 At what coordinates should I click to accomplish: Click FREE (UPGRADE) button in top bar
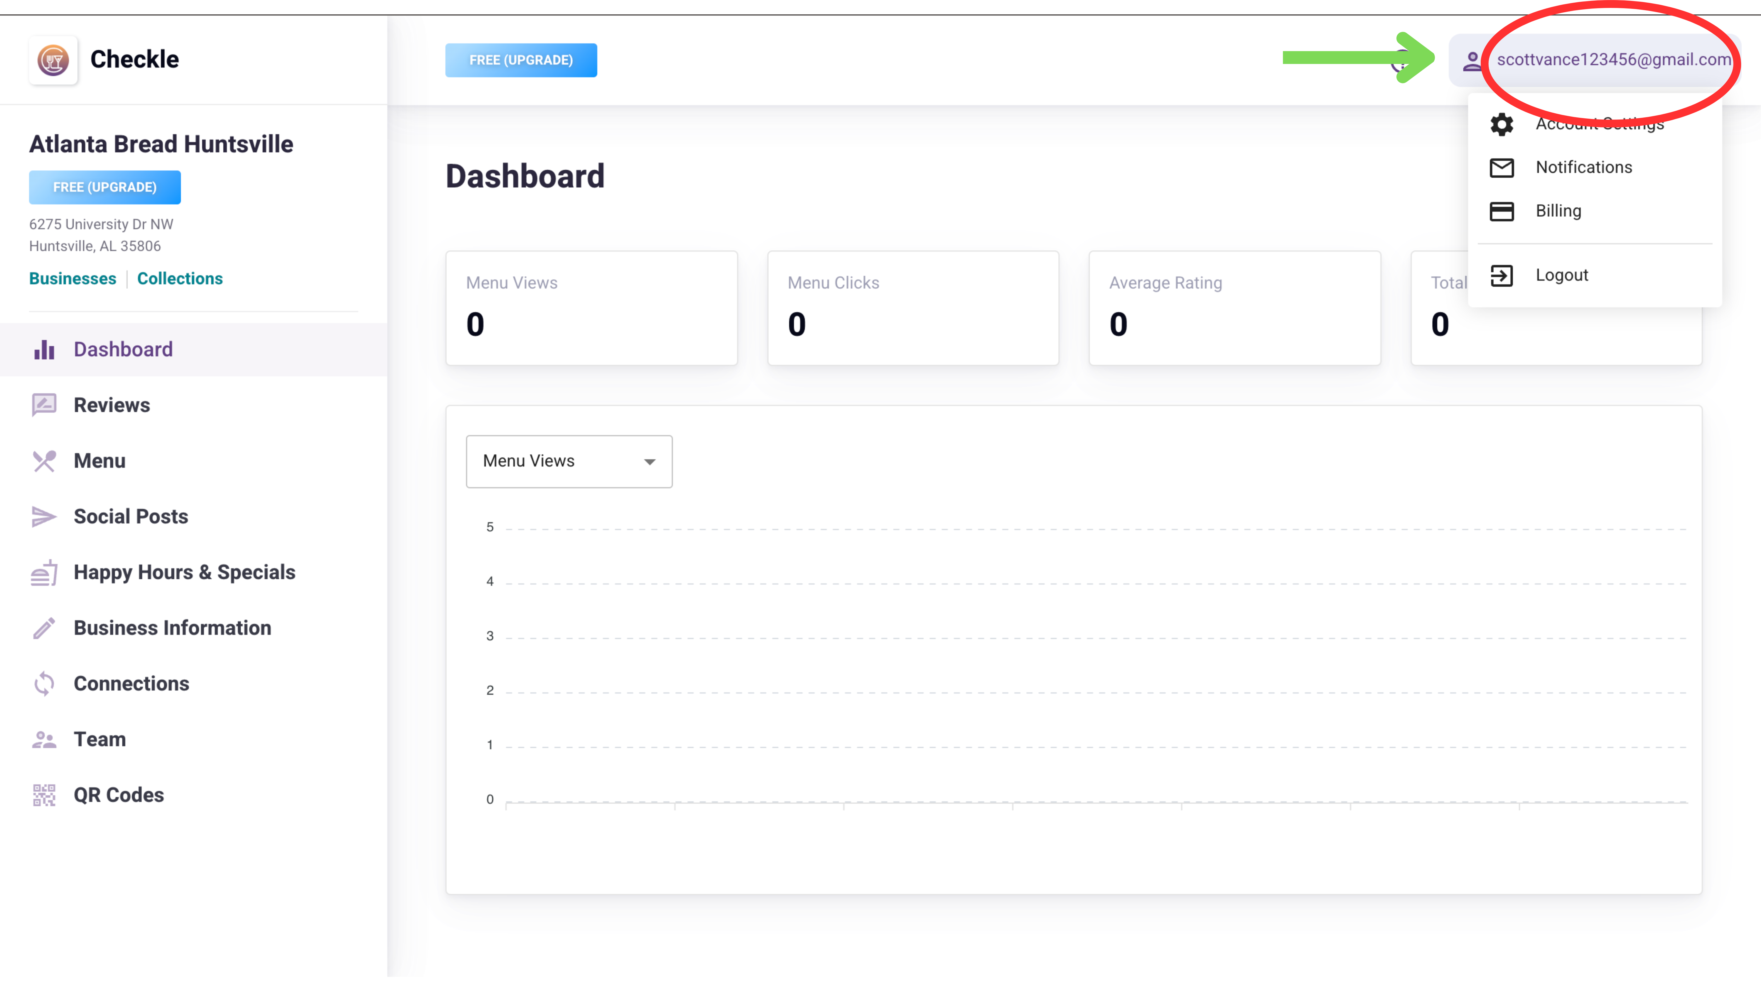point(521,60)
